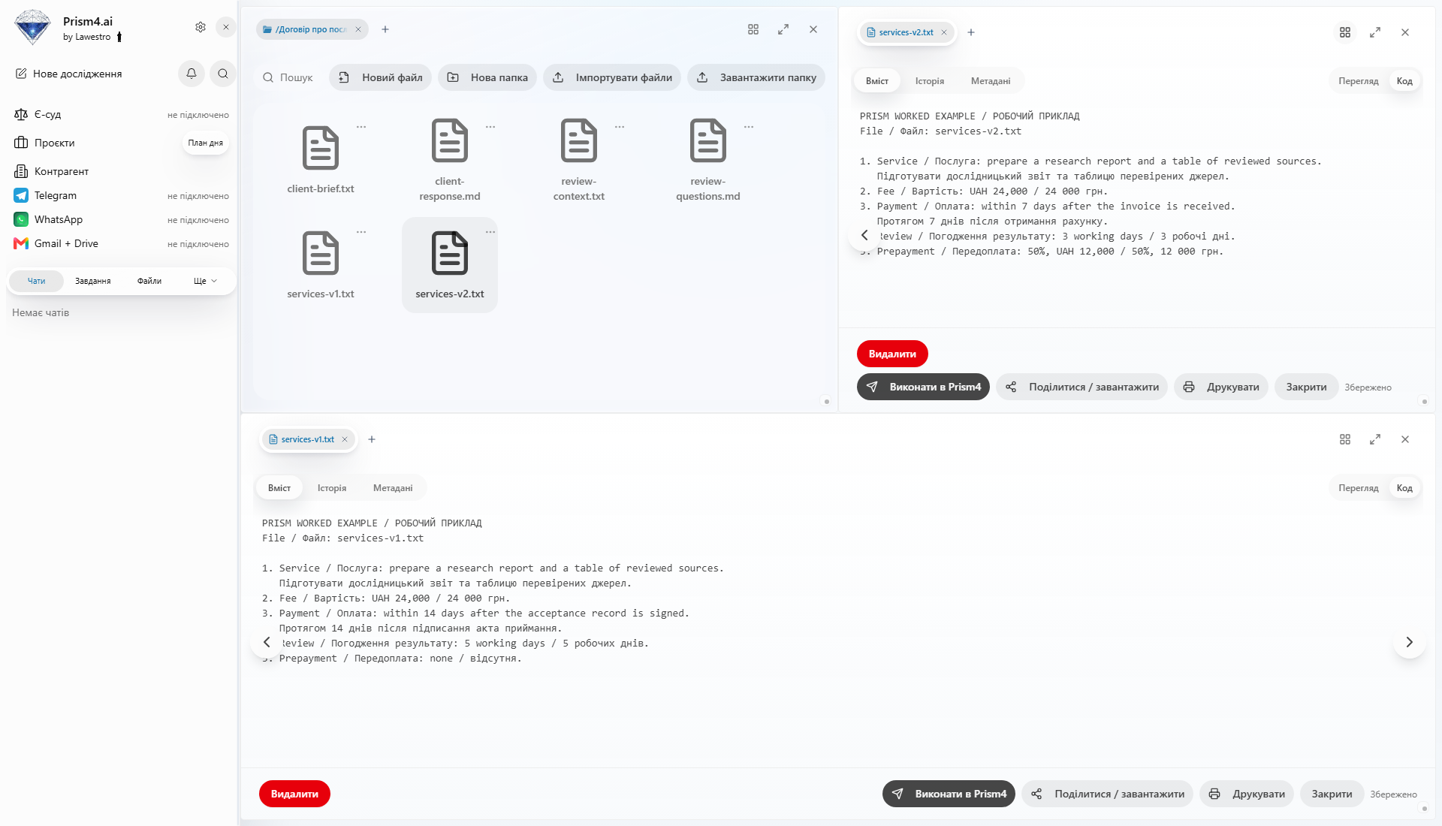
Task: Switch to Завдання tab in sidebar
Action: click(x=92, y=281)
